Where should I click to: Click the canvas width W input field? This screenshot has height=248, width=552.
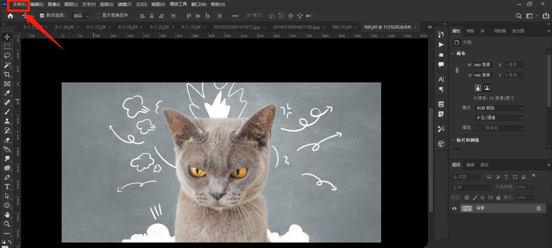click(482, 65)
